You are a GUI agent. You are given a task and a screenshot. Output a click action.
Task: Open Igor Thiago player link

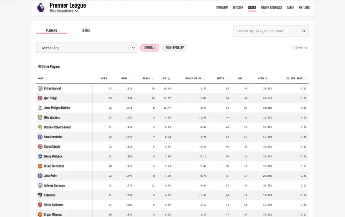click(51, 98)
